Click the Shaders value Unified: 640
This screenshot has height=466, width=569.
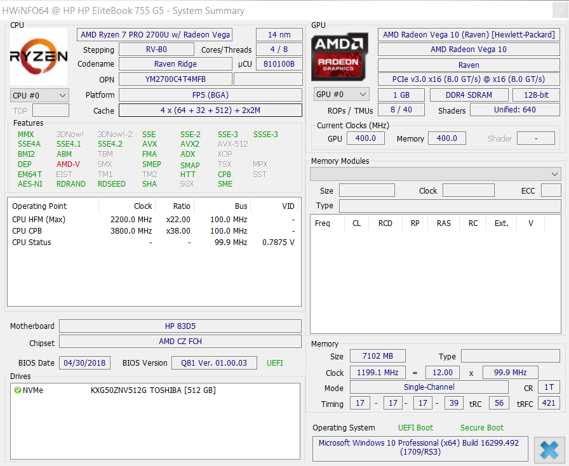(515, 110)
